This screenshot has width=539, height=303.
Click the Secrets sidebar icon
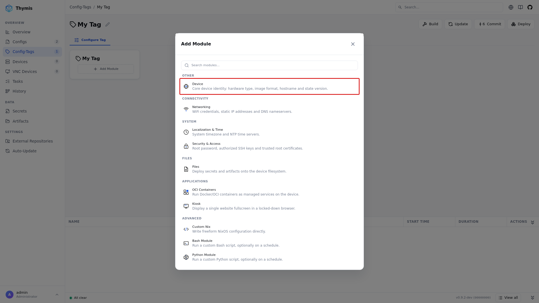pyautogui.click(x=8, y=111)
